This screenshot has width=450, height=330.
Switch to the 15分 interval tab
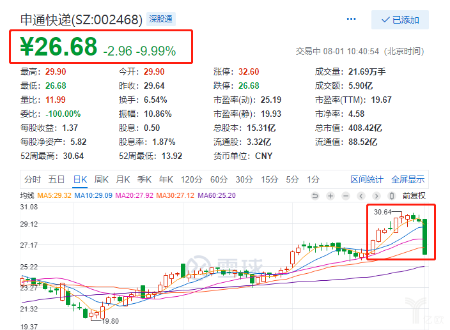pyautogui.click(x=270, y=179)
